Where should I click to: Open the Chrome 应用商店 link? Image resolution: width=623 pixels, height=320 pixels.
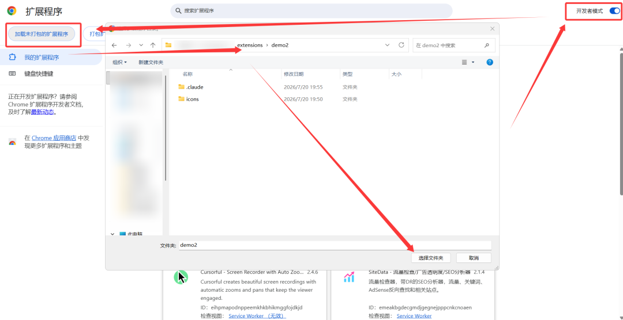click(54, 138)
